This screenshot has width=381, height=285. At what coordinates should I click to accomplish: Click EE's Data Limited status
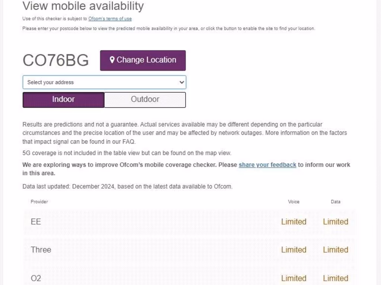pyautogui.click(x=335, y=222)
